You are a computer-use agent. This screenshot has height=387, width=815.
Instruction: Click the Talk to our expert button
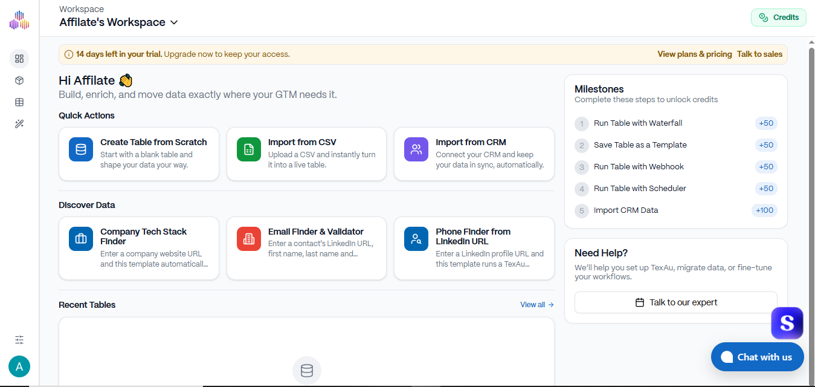pos(676,302)
